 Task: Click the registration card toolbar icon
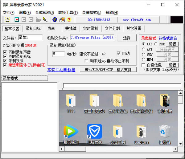[x=62, y=20]
